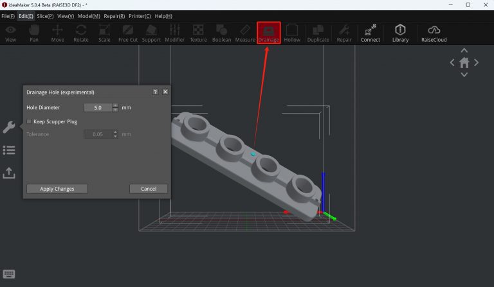
Task: Rotate view left with left arrow
Action: coord(452,62)
